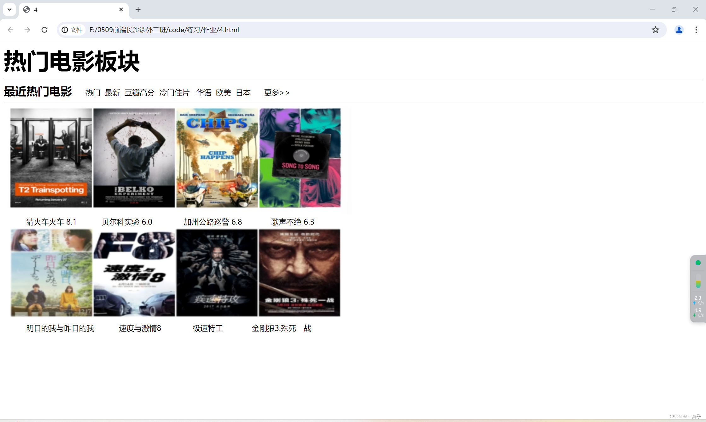
Task: Bookmark this page with the star icon
Action: [655, 30]
